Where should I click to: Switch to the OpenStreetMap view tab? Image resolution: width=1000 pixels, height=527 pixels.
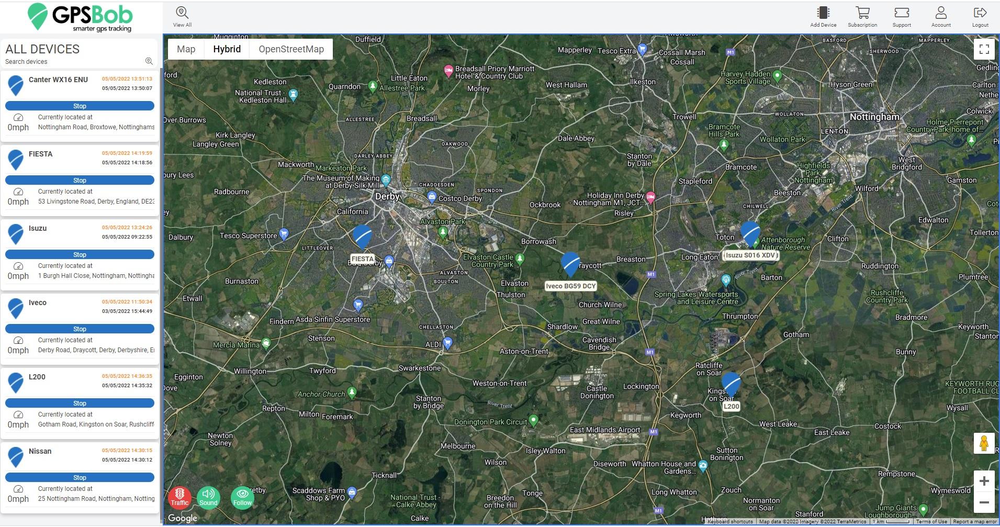click(x=291, y=49)
